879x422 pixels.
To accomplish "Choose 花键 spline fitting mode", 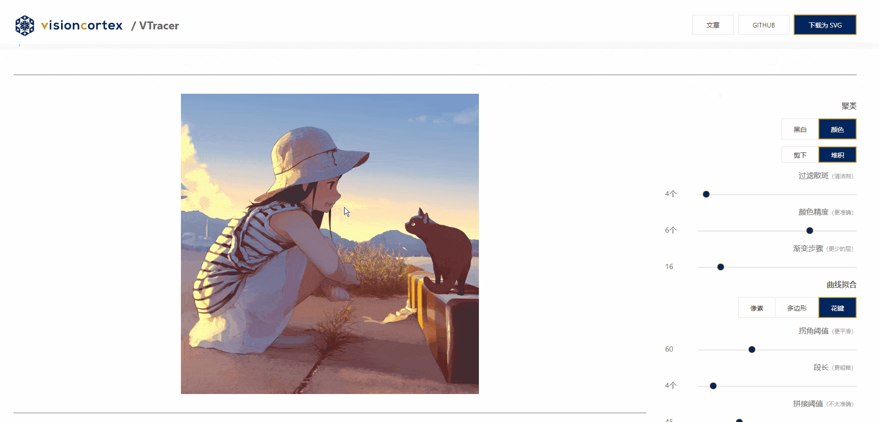I will point(837,308).
